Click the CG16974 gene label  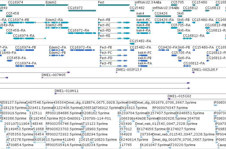(15, 2)
